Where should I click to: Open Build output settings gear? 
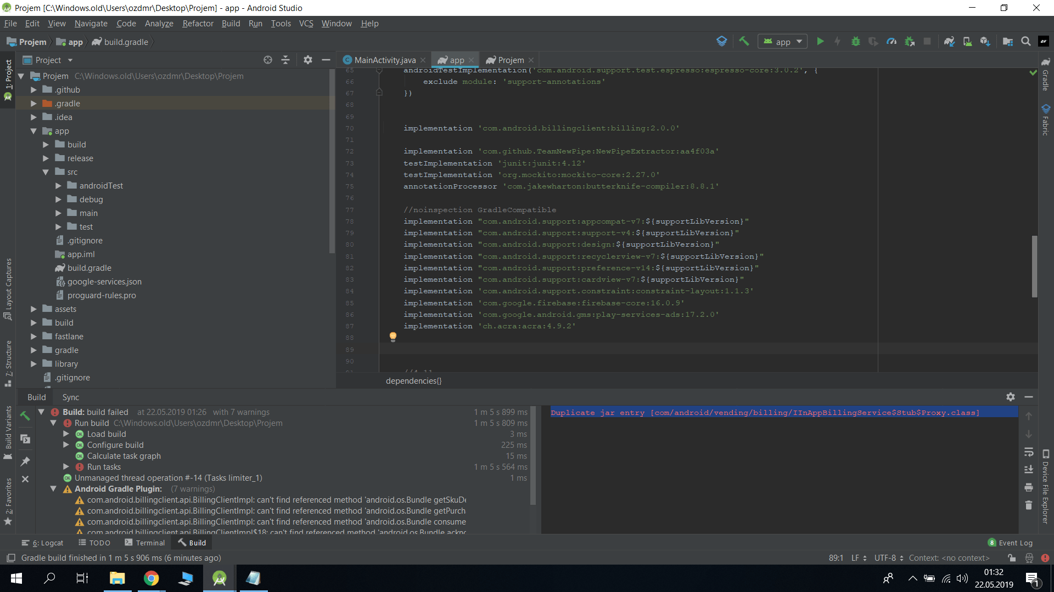coord(1011,397)
